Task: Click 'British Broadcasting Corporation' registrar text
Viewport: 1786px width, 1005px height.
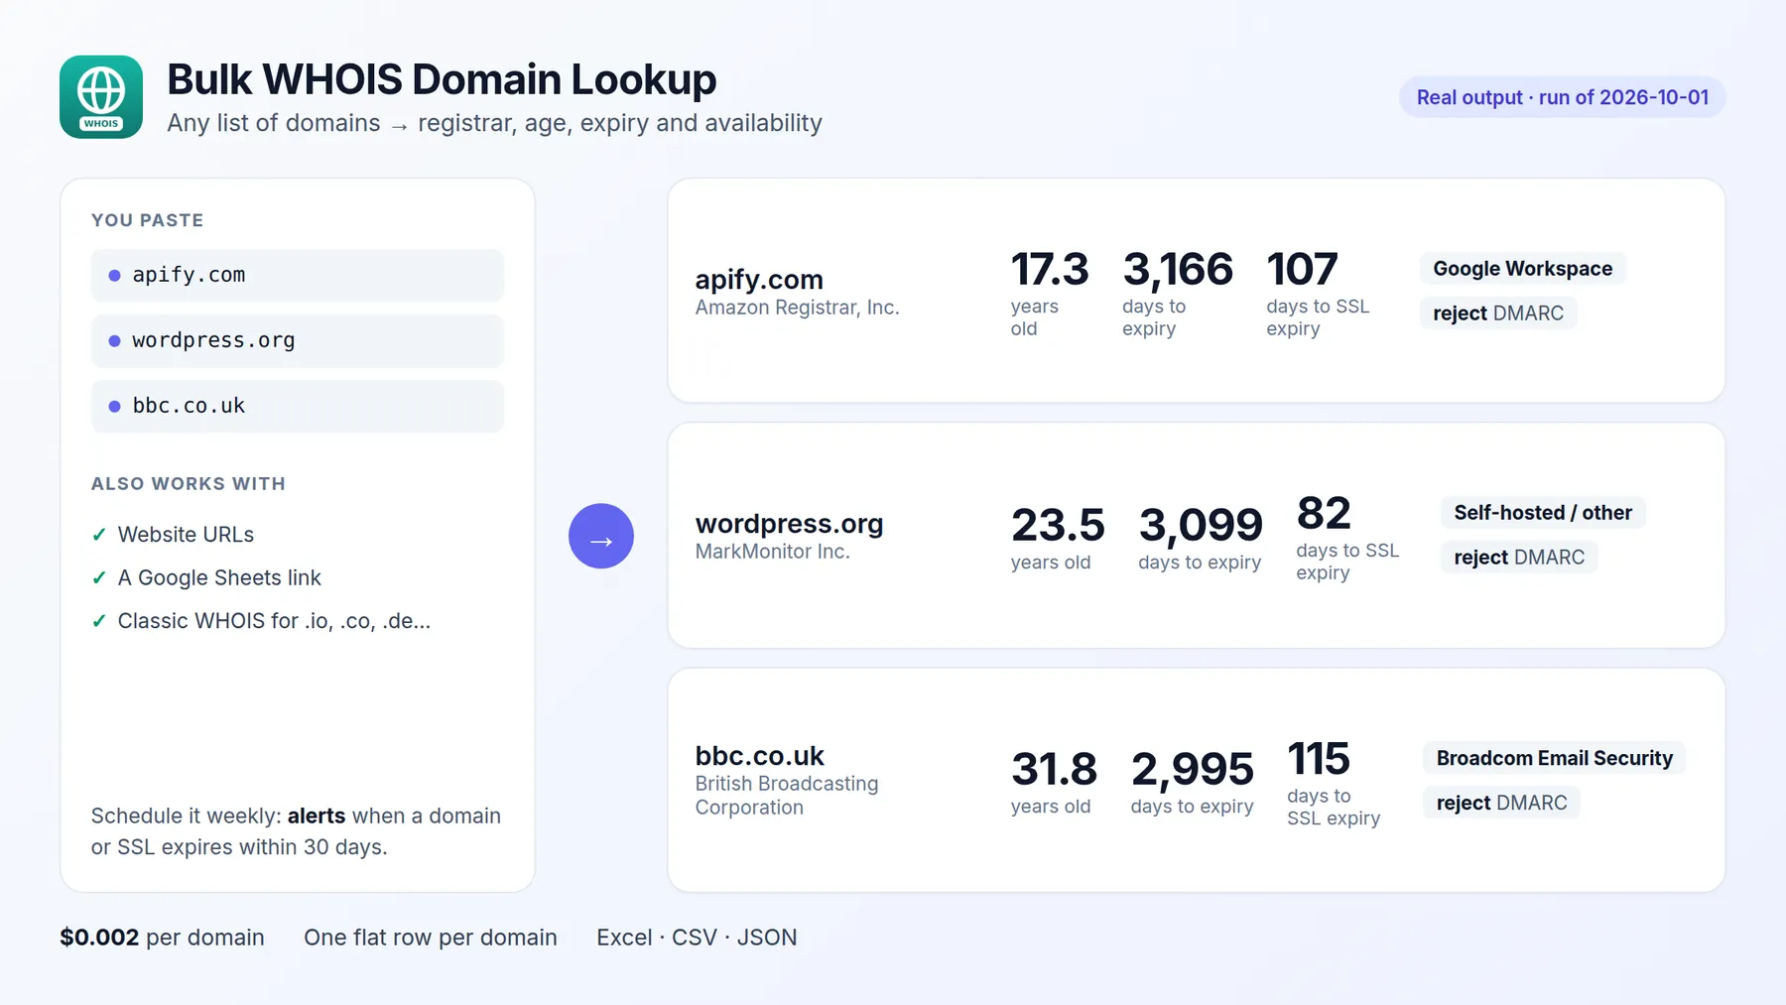Action: coord(787,796)
